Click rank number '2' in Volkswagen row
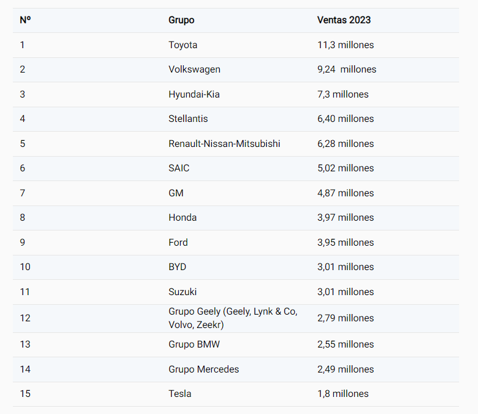This screenshot has width=478, height=414. point(23,70)
